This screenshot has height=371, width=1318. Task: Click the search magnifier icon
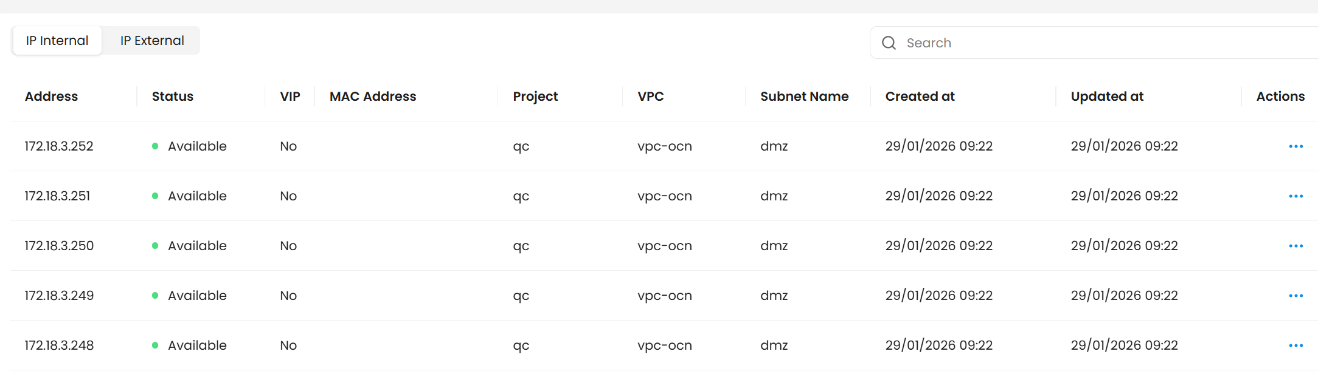889,43
